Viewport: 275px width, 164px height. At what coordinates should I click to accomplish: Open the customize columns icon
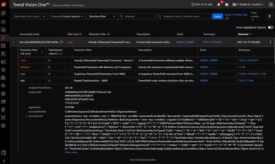coord(270,16)
